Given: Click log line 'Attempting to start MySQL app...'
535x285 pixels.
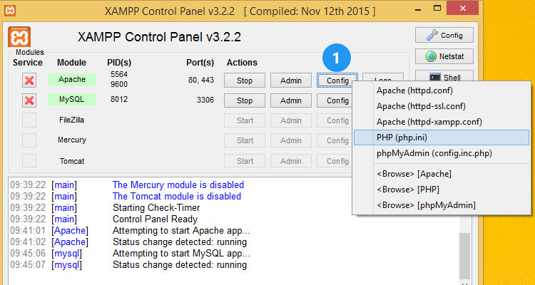Looking at the screenshot, I should [x=181, y=254].
